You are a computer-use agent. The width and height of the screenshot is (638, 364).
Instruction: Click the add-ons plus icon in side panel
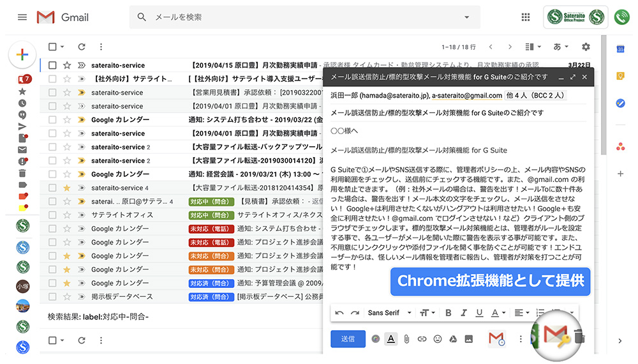point(621,174)
